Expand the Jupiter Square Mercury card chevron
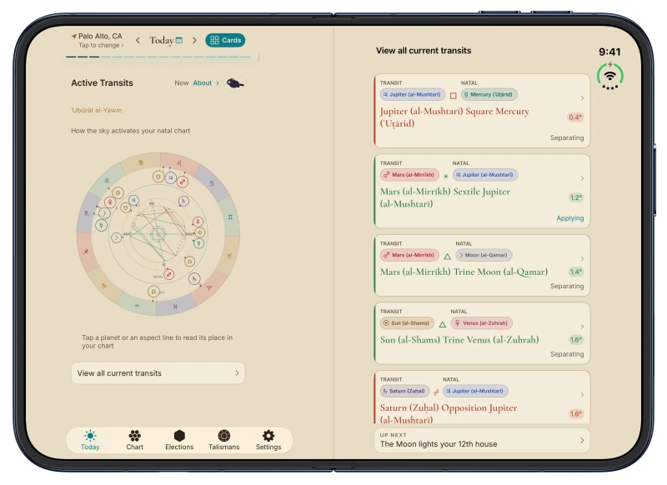 582,98
